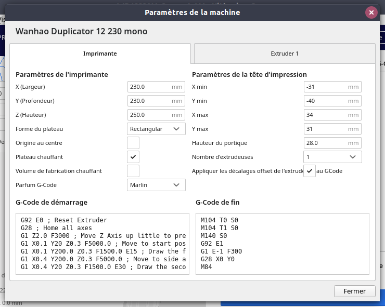Uncheck the Plateau chauffant checkbox
The height and width of the screenshot is (307, 385).
(133, 157)
